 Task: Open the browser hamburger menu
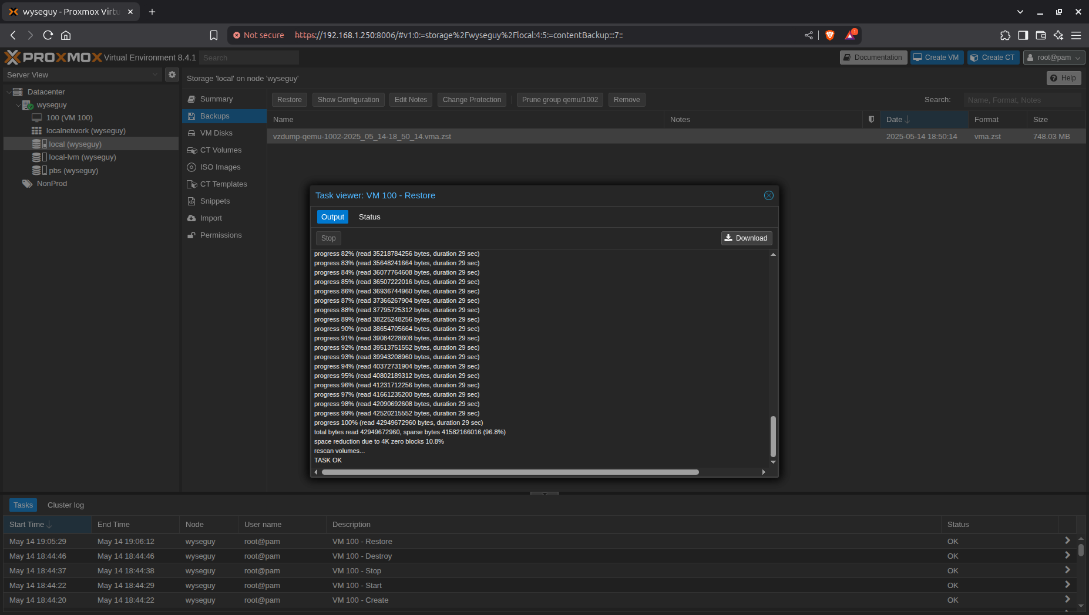(x=1076, y=35)
